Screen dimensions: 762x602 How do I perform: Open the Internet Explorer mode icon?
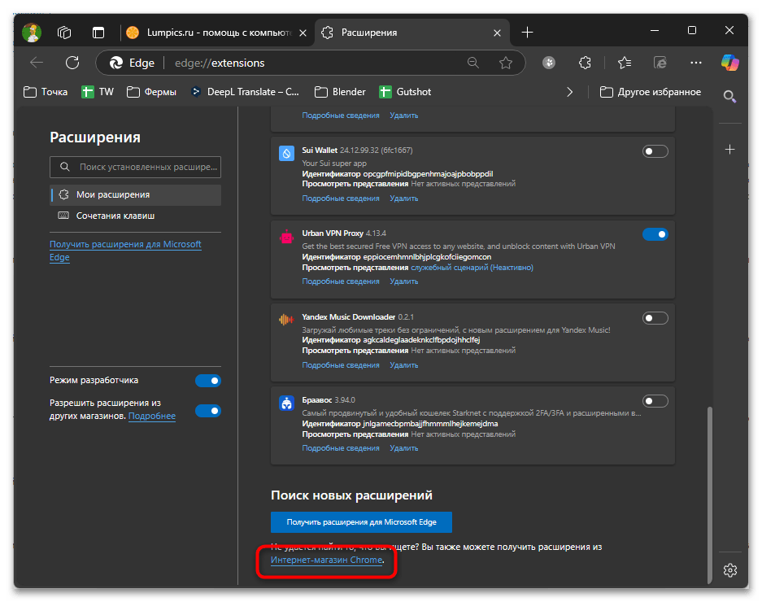click(660, 63)
